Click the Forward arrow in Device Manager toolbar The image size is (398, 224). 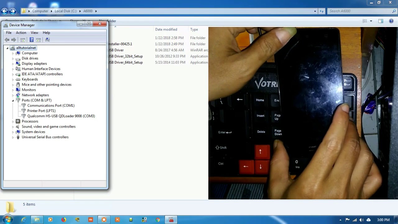[x=14, y=40]
